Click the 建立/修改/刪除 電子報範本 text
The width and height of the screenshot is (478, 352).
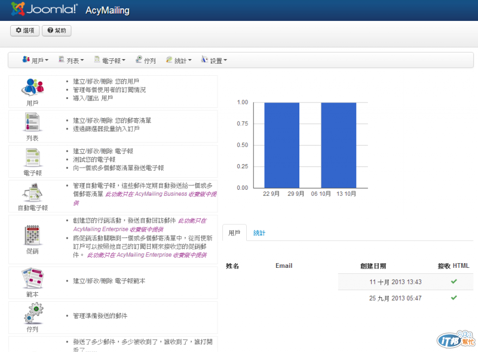point(109,281)
